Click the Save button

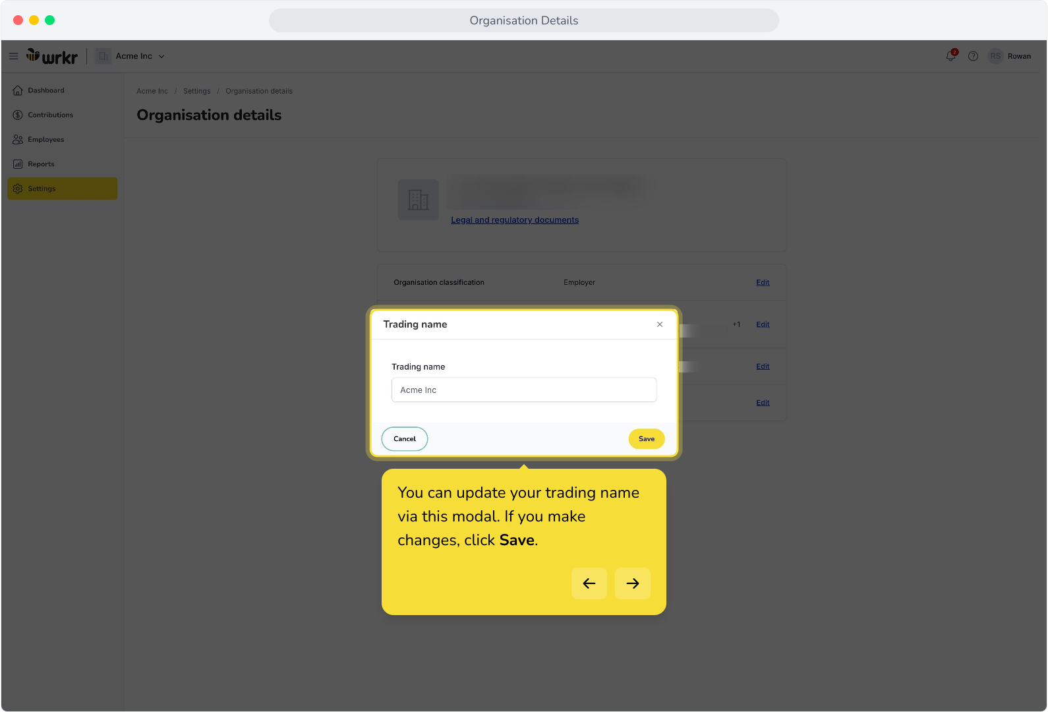[x=647, y=439]
